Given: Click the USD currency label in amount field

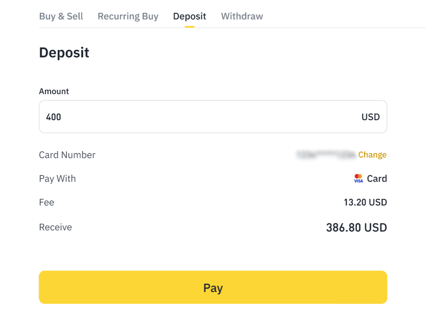Looking at the screenshot, I should point(370,117).
